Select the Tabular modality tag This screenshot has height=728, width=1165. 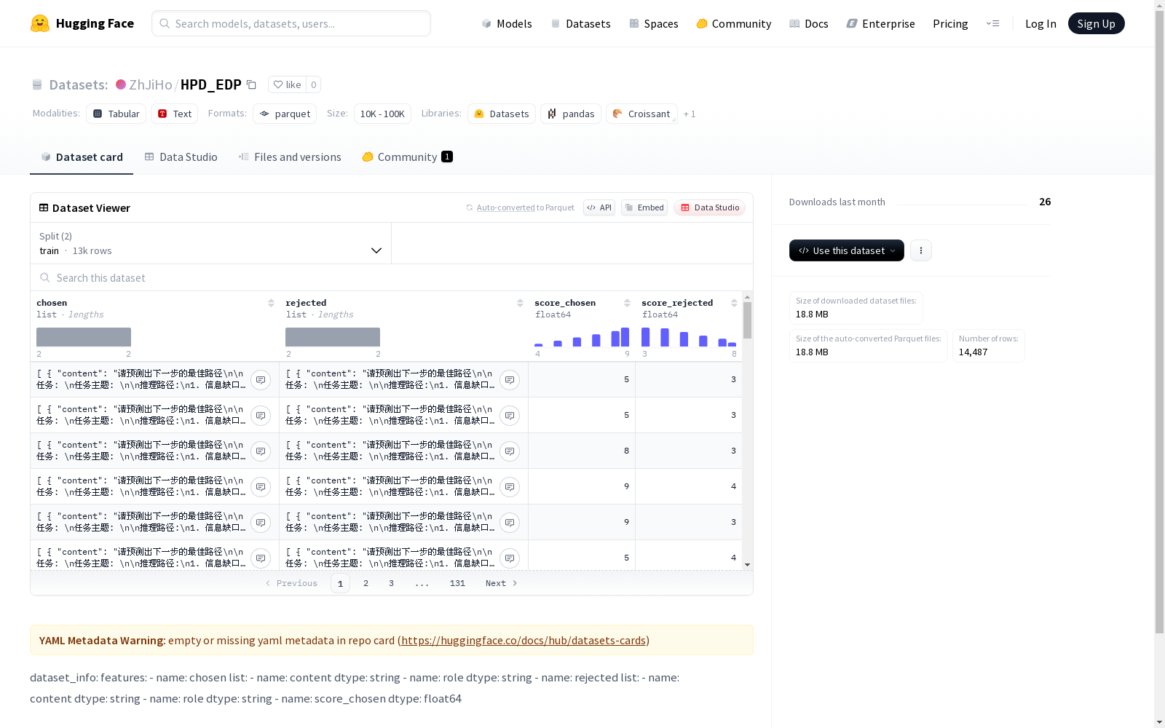coord(116,114)
